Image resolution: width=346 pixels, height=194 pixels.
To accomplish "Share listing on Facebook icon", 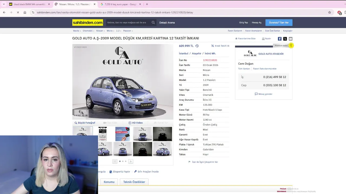I will pos(280,39).
